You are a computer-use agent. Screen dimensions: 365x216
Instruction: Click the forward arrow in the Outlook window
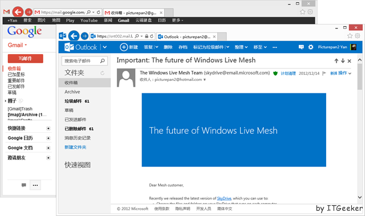[84, 36]
